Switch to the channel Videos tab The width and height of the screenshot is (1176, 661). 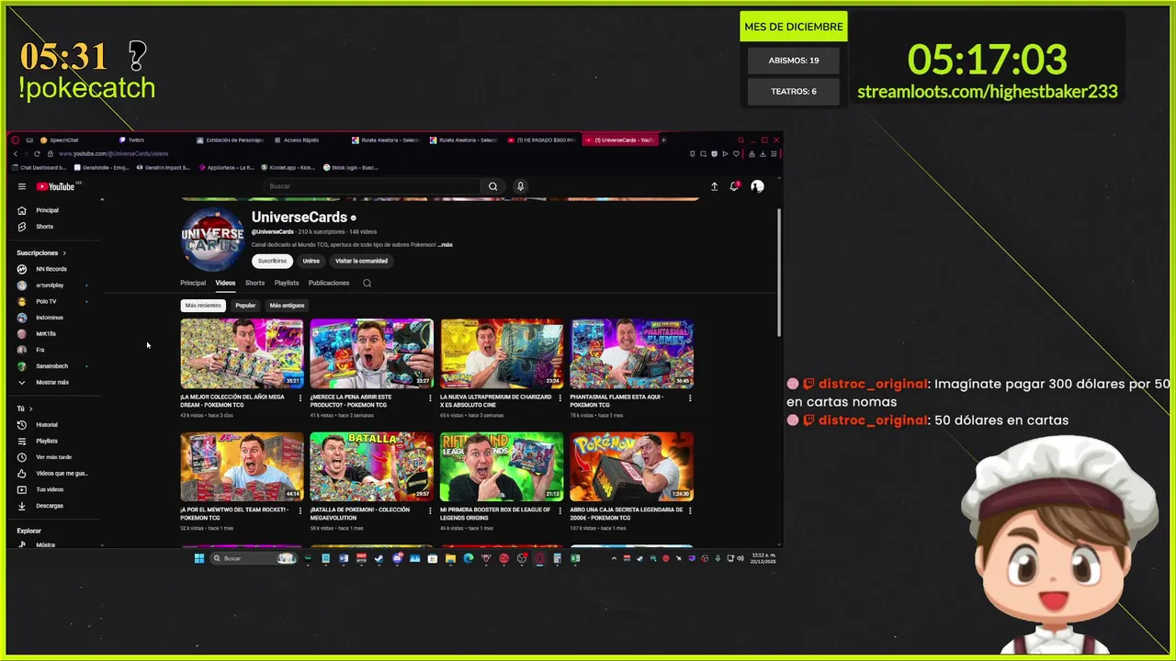coord(225,283)
